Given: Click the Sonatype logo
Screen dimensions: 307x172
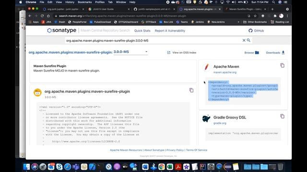Looking at the screenshot, I should click(x=62, y=31).
